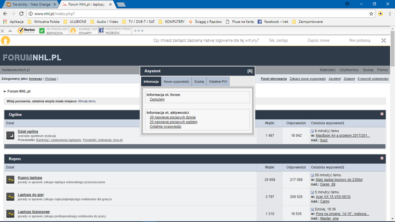This screenshot has height=222, width=395.
Task: Open TV / DVB-T / SAT bookmark folder
Action: point(138,22)
